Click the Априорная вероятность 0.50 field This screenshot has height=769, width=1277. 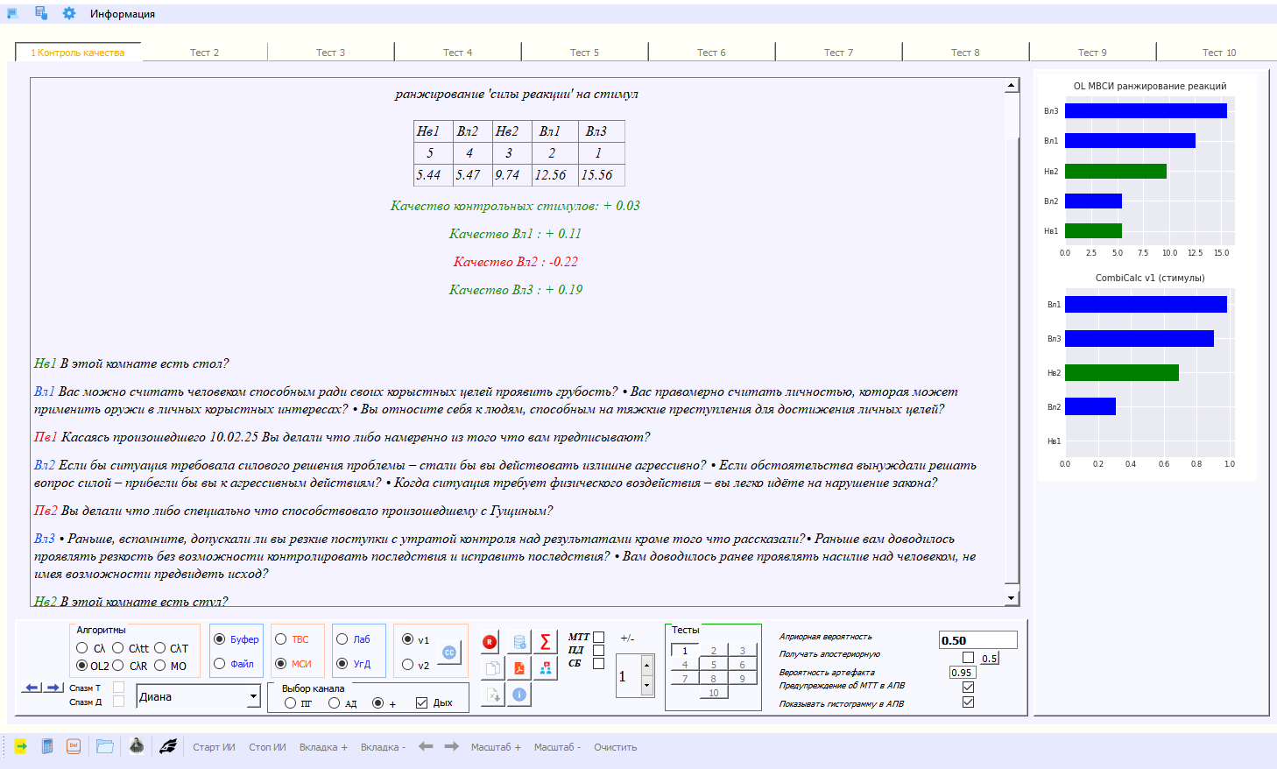977,640
